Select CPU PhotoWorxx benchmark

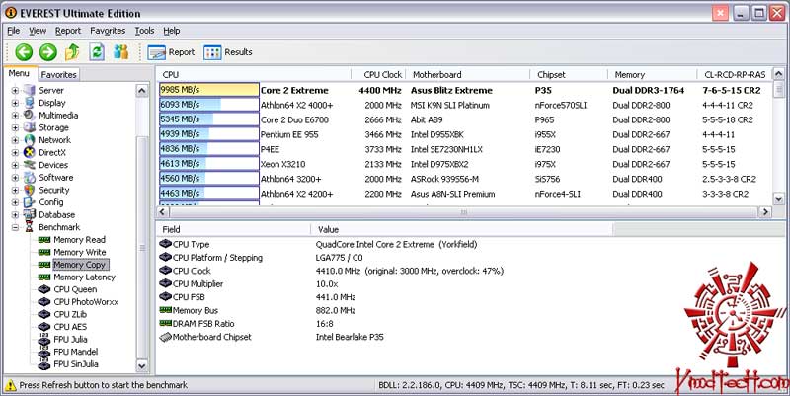pyautogui.click(x=86, y=302)
